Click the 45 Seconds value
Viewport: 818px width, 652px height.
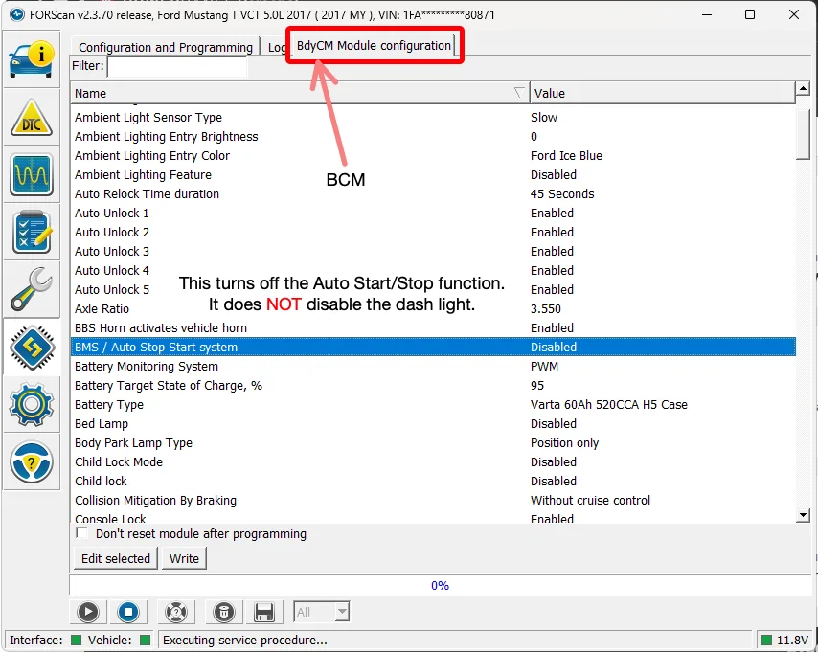click(x=562, y=193)
